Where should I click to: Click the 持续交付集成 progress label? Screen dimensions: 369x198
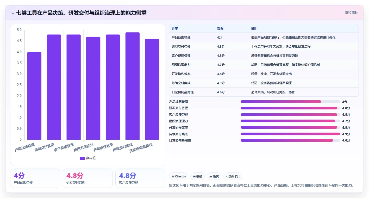click(x=178, y=134)
